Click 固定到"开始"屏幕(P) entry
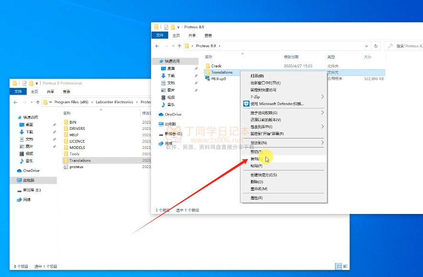423x277 pixels. pyautogui.click(x=283, y=134)
